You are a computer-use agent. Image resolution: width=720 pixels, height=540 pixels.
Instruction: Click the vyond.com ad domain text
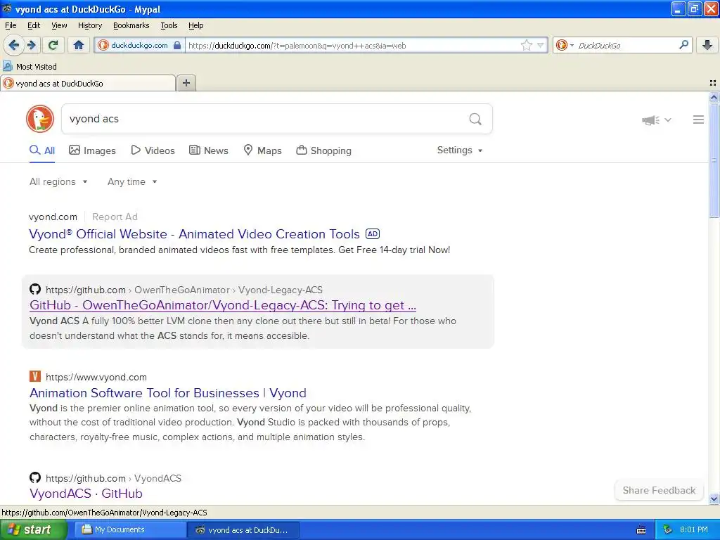point(53,217)
